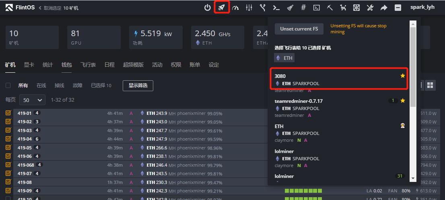Click the broom cleanup icon
This screenshot has height=200, width=445.
pos(290,7)
